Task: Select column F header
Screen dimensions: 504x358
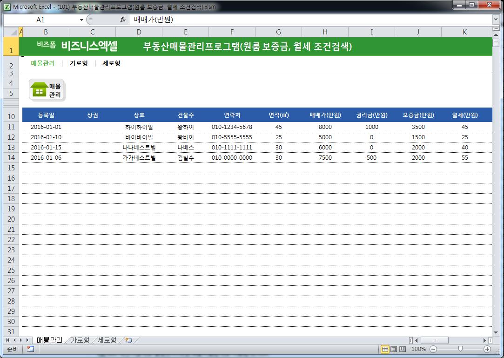Action: pos(232,32)
